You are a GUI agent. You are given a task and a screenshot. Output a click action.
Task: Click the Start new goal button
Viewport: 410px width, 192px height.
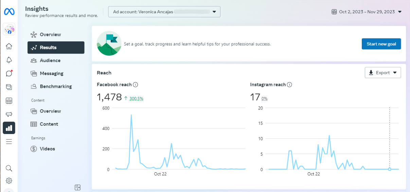pyautogui.click(x=381, y=44)
